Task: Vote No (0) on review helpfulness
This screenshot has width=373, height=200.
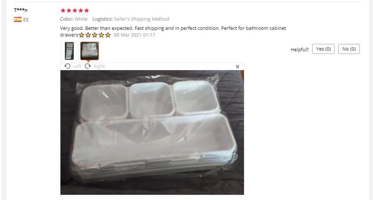Action: [x=349, y=49]
